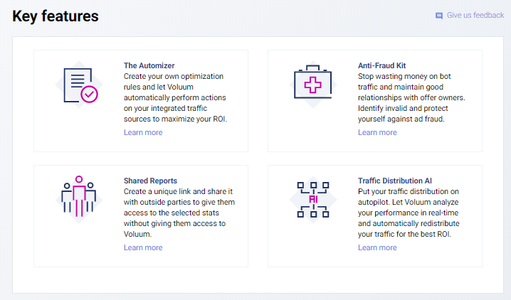Click the feedback speech bubble icon

439,16
